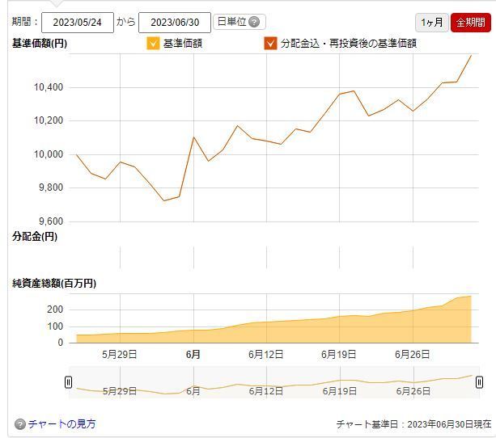Toggle the orange 分配金込・再投資後の基準価額 checkbox

tap(270, 44)
